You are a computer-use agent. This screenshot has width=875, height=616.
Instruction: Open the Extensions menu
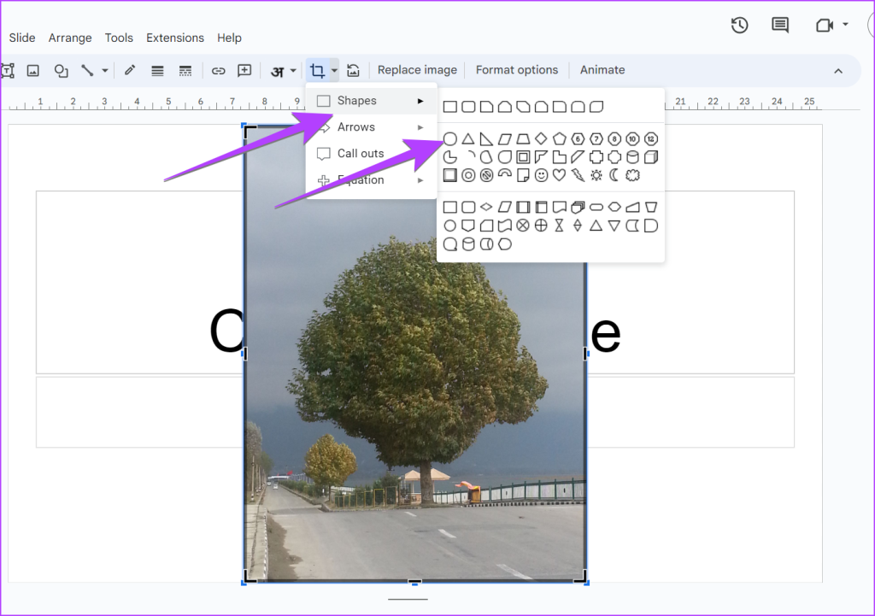tap(175, 38)
